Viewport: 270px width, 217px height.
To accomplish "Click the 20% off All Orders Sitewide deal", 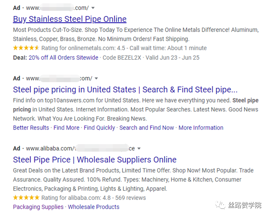I will tap(64, 58).
